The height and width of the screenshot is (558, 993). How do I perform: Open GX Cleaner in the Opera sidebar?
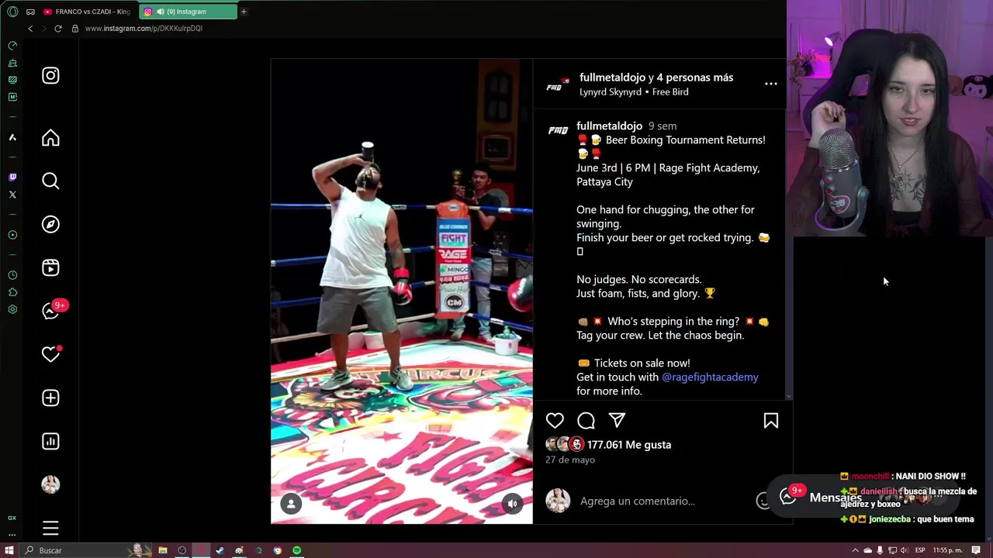[x=12, y=63]
